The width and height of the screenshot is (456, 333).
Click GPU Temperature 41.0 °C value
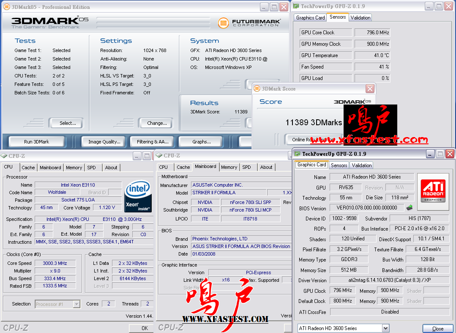click(x=373, y=55)
